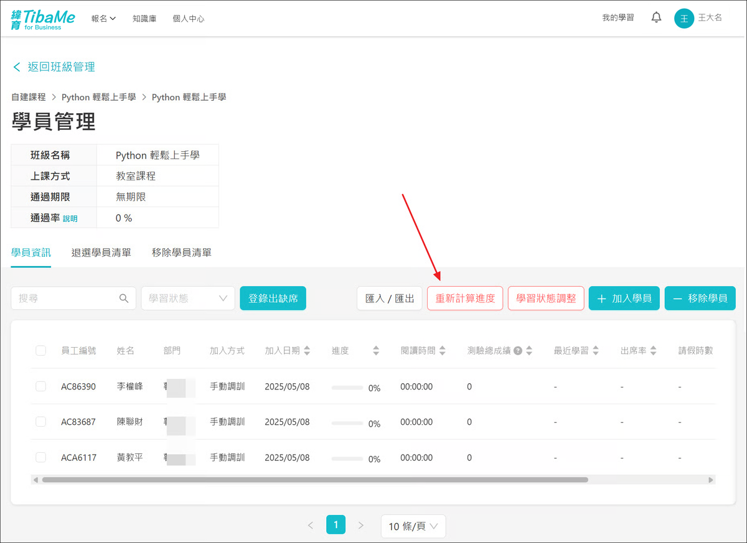Click the search magnifier icon
This screenshot has height=543, width=747.
[x=124, y=299]
